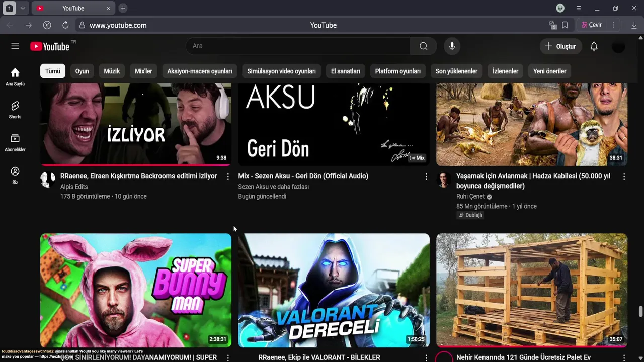Open Nehir Kenarında Palet Ev title
The width and height of the screenshot is (644, 362).
523,357
